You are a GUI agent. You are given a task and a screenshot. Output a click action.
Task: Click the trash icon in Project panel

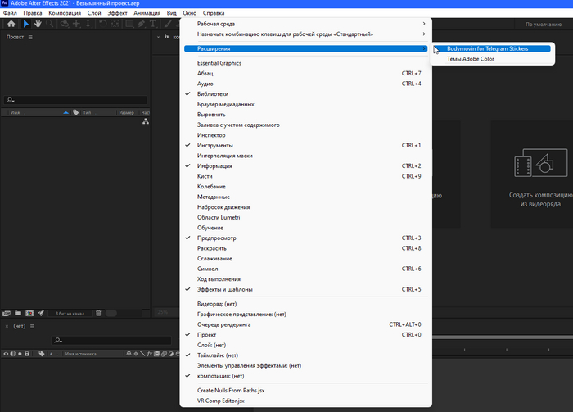[x=98, y=312]
